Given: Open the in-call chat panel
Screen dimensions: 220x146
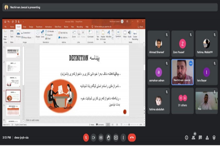Looking at the screenshot, I should coord(200,137).
